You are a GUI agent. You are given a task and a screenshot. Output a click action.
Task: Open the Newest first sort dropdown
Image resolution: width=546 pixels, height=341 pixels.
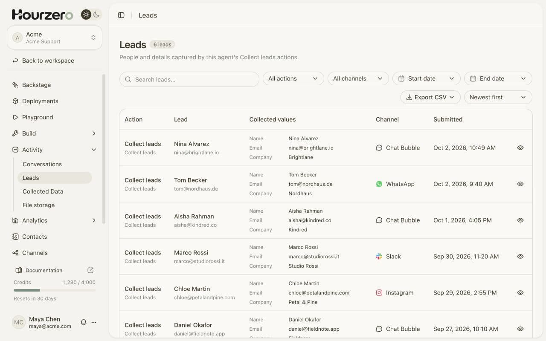pyautogui.click(x=498, y=97)
